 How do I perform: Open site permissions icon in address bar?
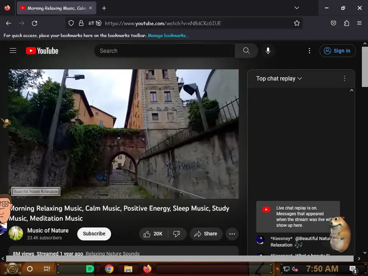[x=91, y=23]
